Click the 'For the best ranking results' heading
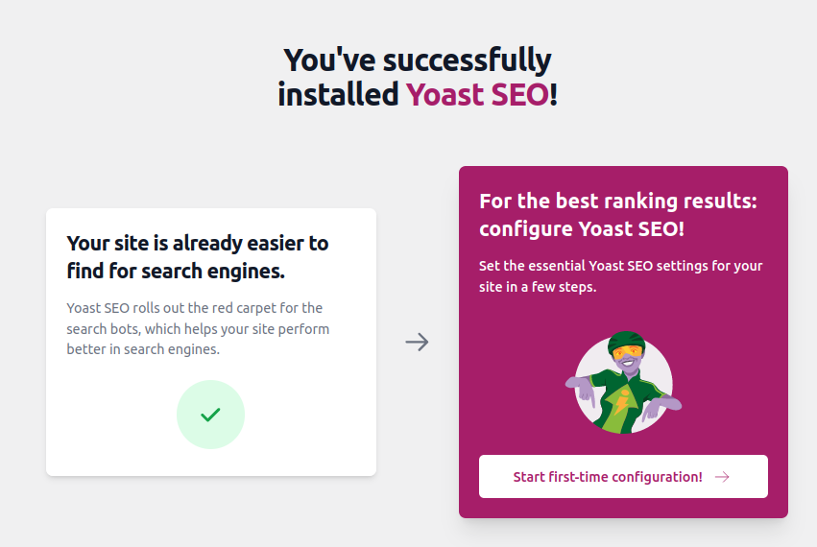Screen dimensions: 817x547 coord(618,202)
